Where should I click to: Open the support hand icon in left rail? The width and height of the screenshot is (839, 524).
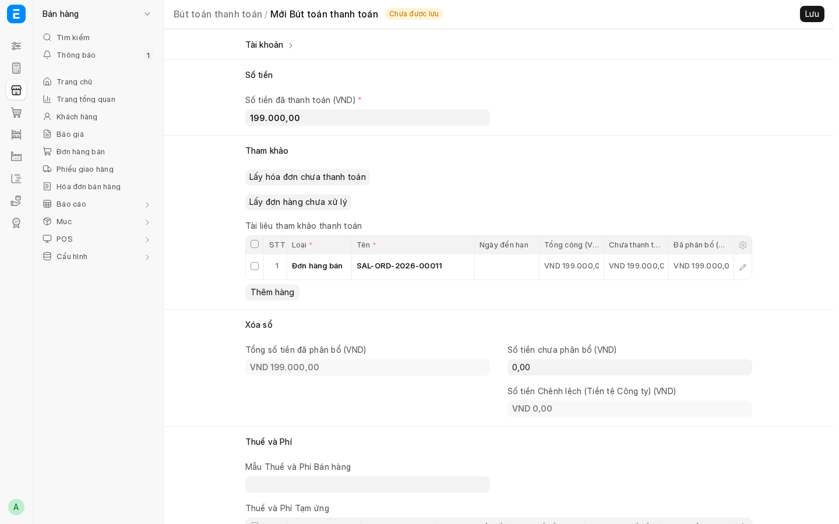pyautogui.click(x=16, y=201)
